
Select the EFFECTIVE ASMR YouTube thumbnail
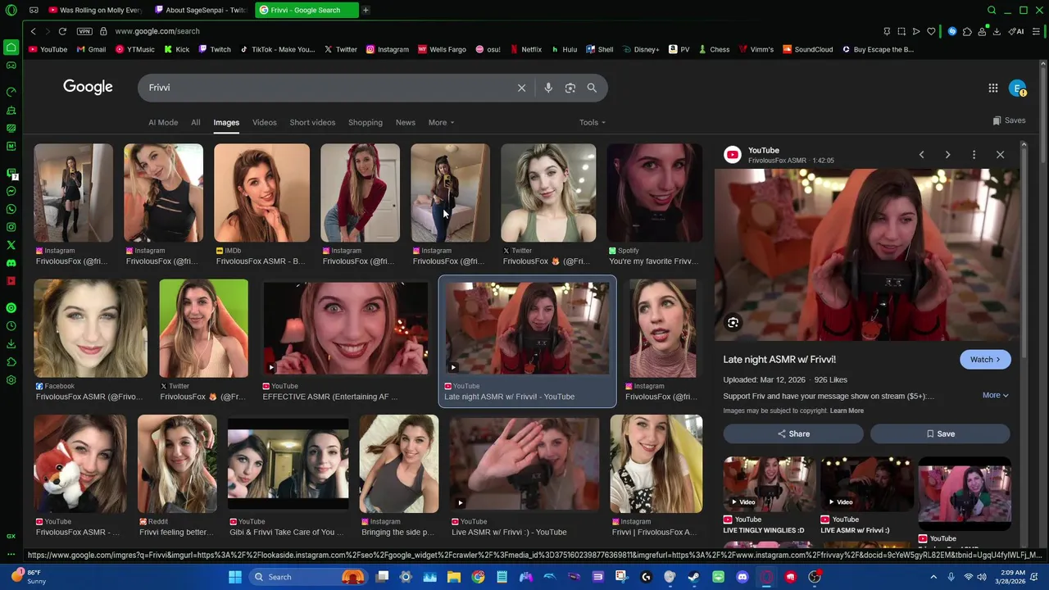345,329
